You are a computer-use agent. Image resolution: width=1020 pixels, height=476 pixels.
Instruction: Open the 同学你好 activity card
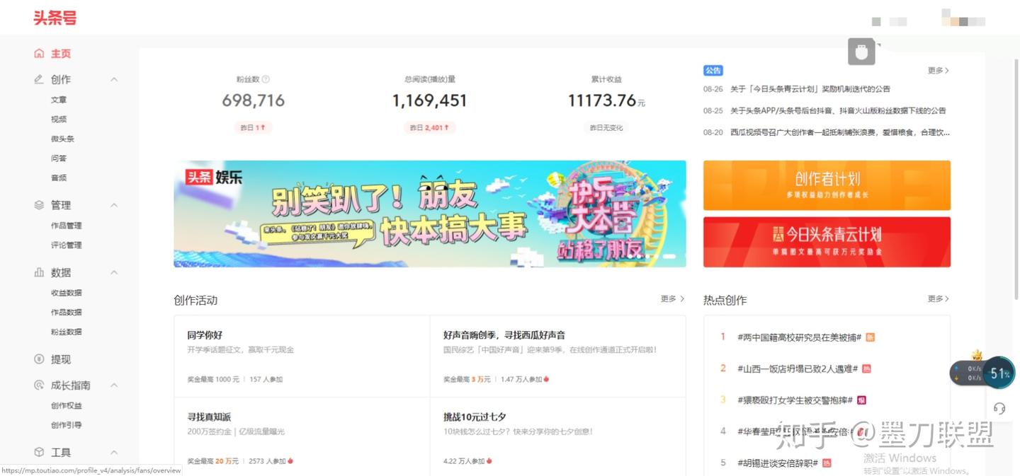pos(205,334)
